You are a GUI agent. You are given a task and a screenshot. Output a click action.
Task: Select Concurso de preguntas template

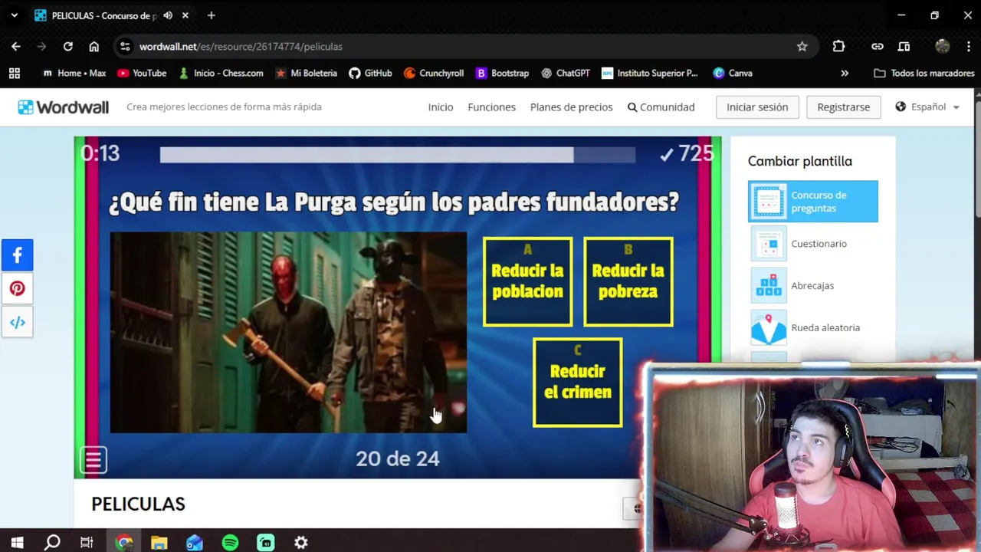coord(813,202)
